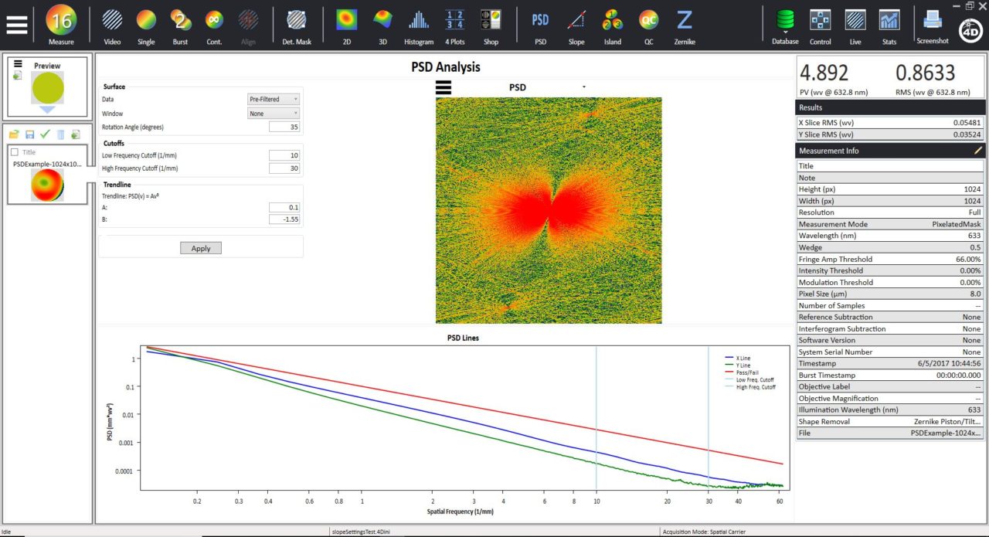Viewport: 989px width, 537px height.
Task: Toggle the Title checkbox in the measurement list
Action: [x=14, y=151]
